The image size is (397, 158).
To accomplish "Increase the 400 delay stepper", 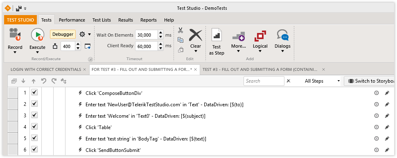I will (78, 44).
